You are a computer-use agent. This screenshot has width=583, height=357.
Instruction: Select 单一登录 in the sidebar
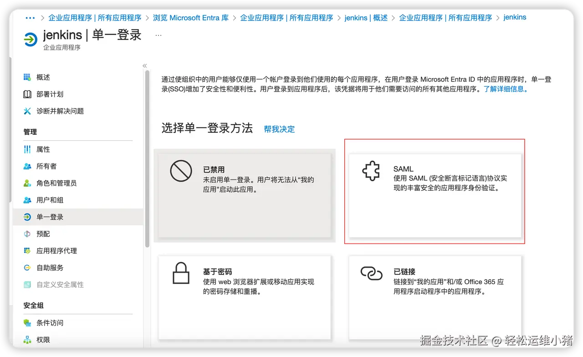[78, 217]
